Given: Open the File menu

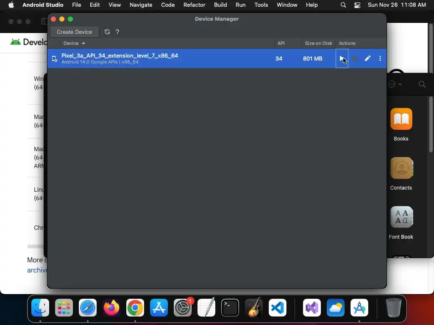Looking at the screenshot, I should coord(76,5).
